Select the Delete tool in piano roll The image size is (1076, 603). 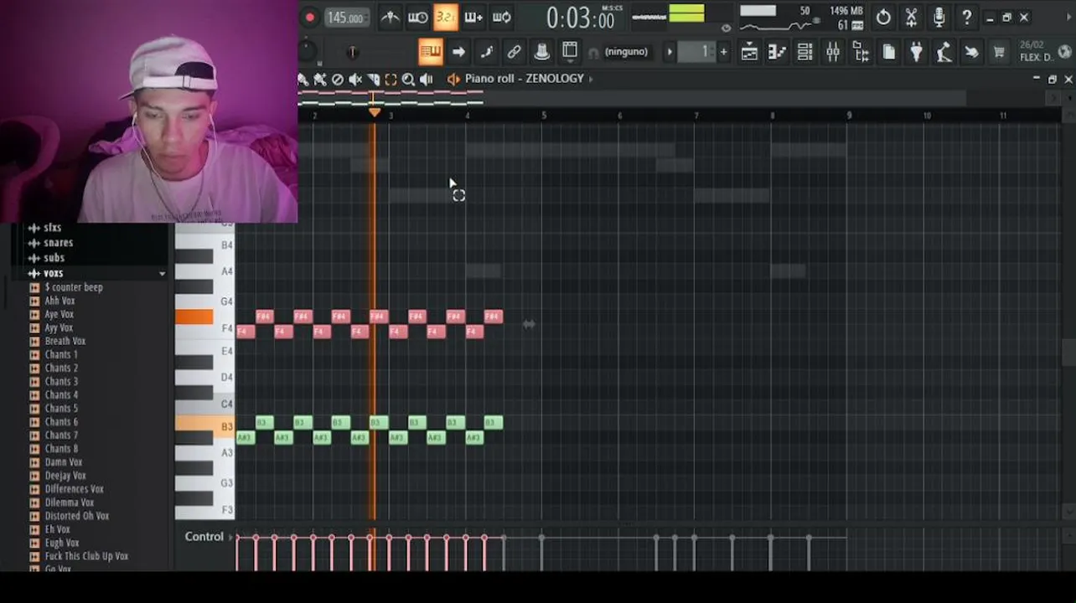click(338, 80)
